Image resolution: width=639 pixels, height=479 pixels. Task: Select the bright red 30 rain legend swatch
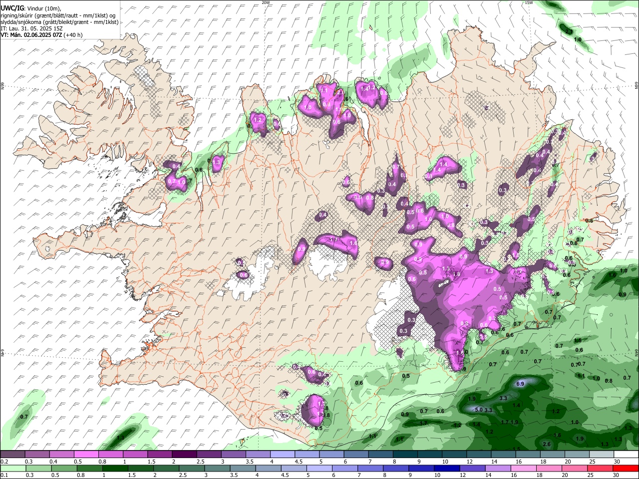[626, 468]
